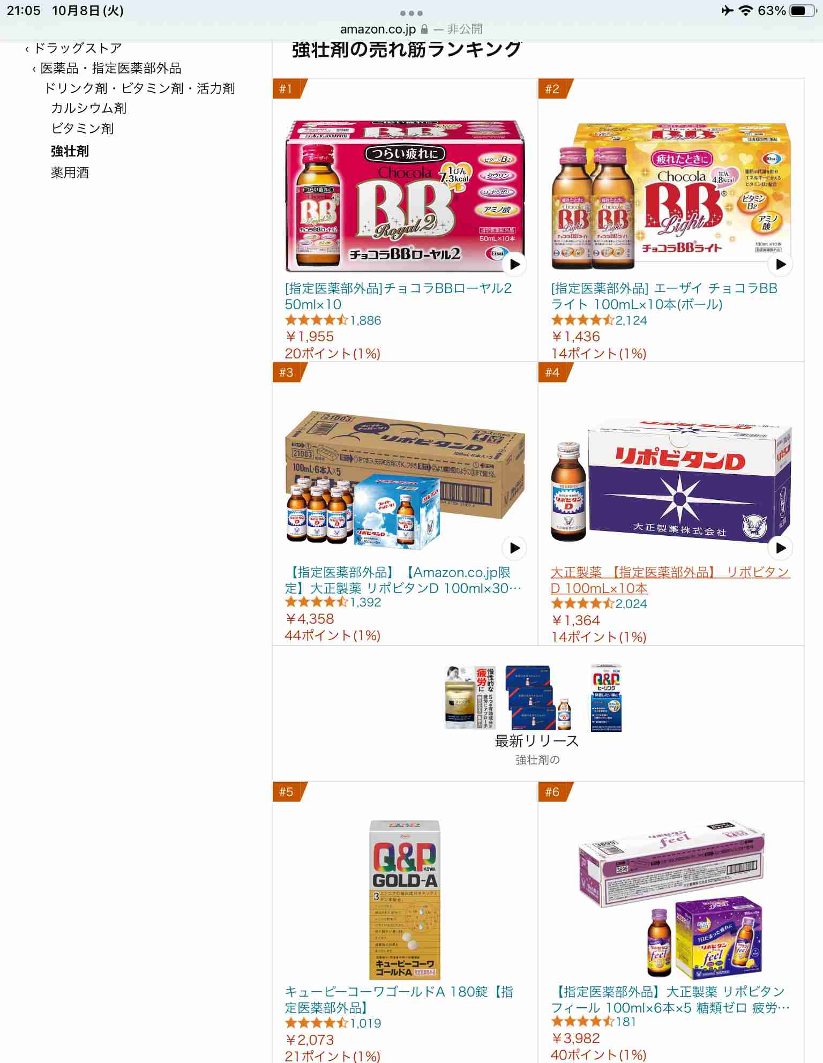Select 薬用酒 subcategory

tap(70, 173)
